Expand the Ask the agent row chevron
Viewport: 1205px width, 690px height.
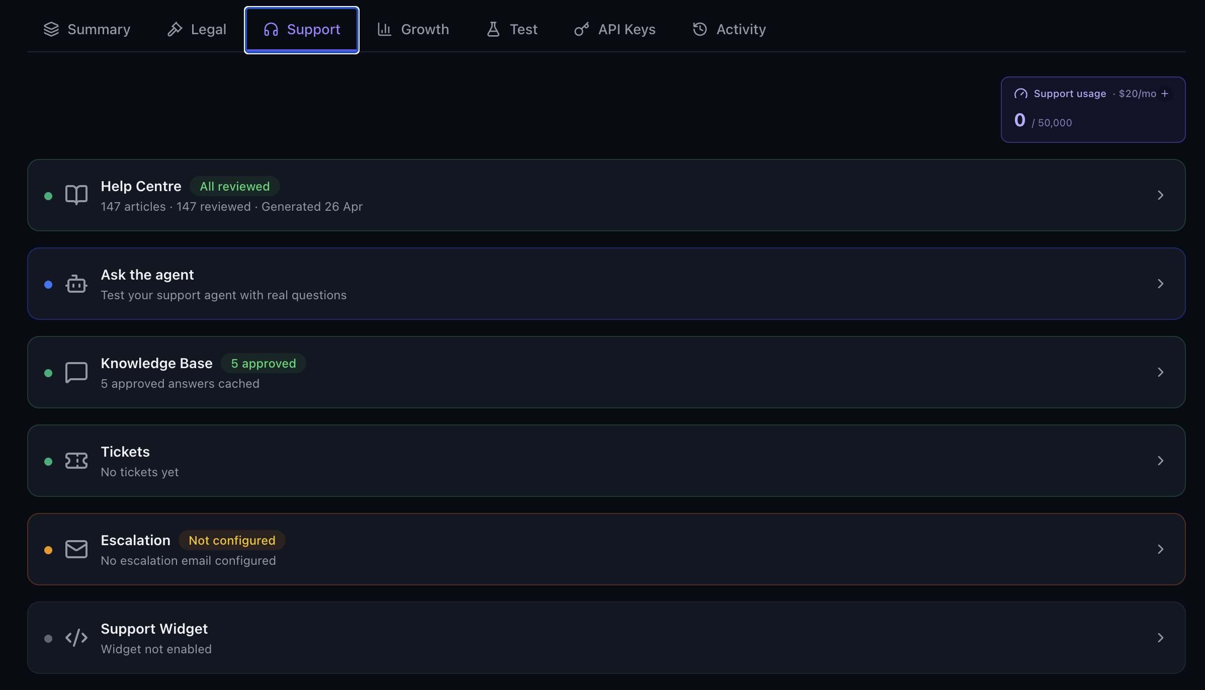tap(1161, 284)
